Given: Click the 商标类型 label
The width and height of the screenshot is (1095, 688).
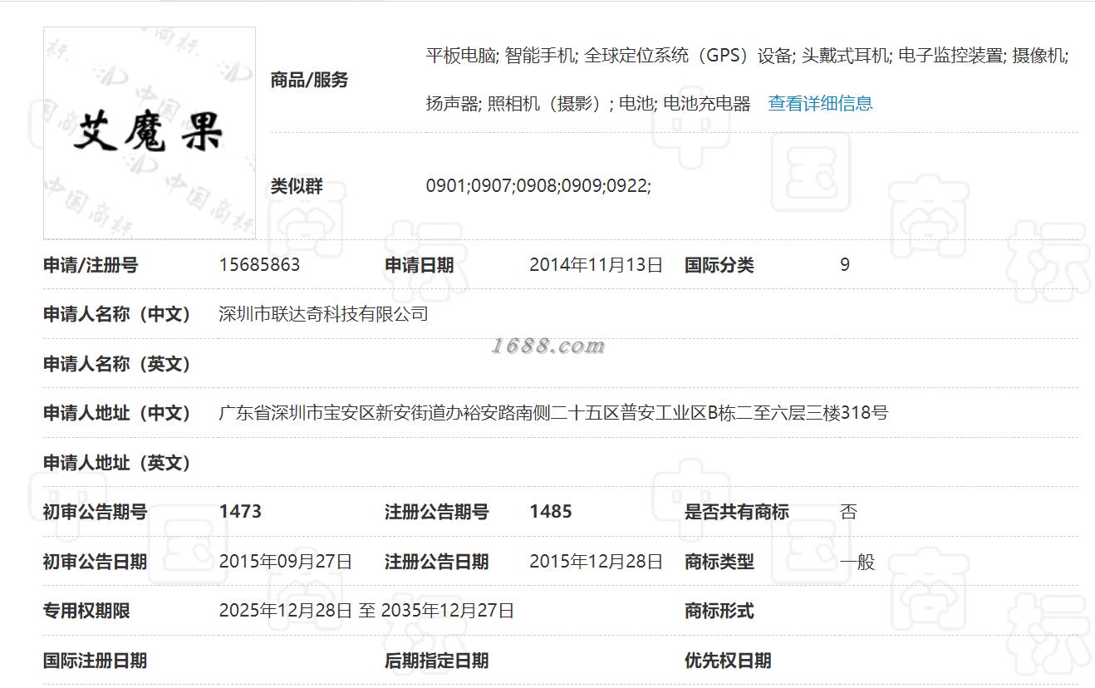Looking at the screenshot, I should coord(719,562).
